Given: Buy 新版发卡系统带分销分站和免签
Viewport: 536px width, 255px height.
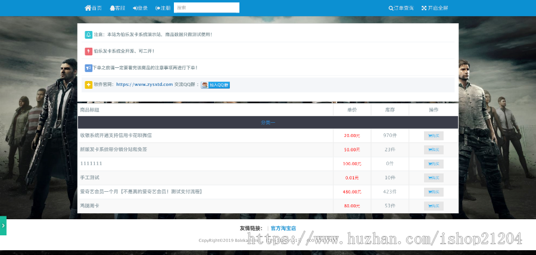Looking at the screenshot, I should tap(434, 150).
